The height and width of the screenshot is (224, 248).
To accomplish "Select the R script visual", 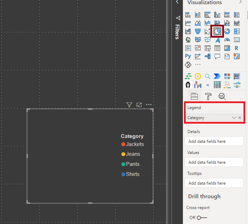I will coord(237,48).
